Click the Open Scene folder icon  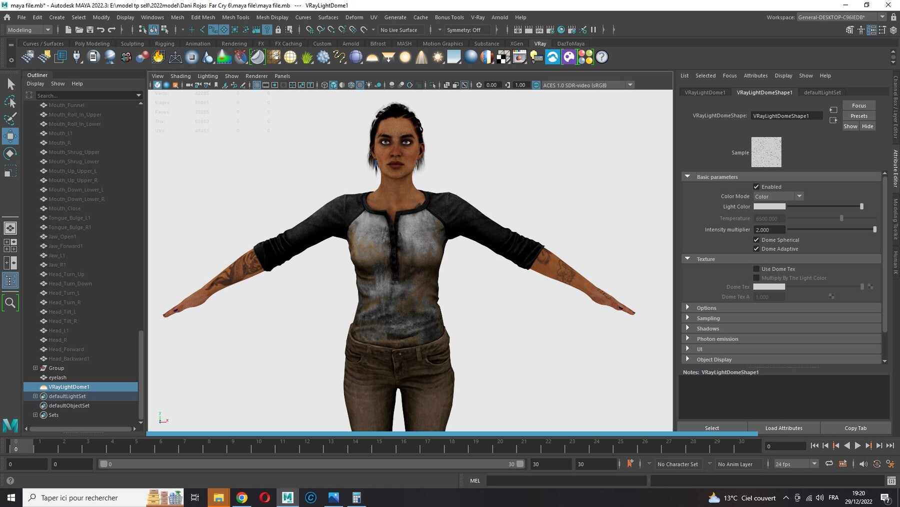[x=79, y=30]
